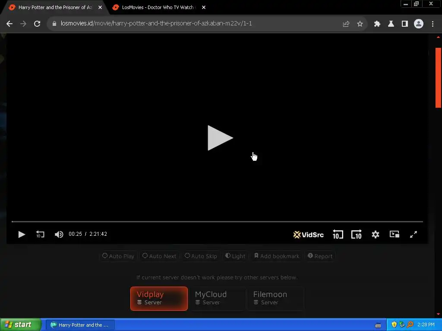Select the Harry Potter browser tab
Viewport: 442px width, 331px height.
coord(55,7)
